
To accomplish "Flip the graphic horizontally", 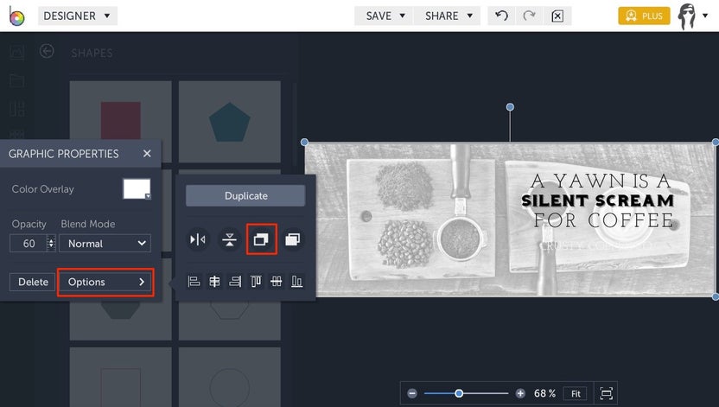I will [x=198, y=239].
